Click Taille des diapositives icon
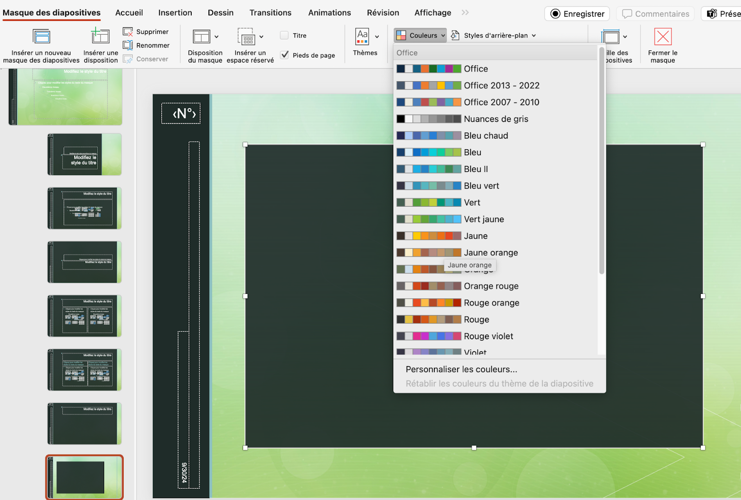The width and height of the screenshot is (741, 500). pos(610,37)
